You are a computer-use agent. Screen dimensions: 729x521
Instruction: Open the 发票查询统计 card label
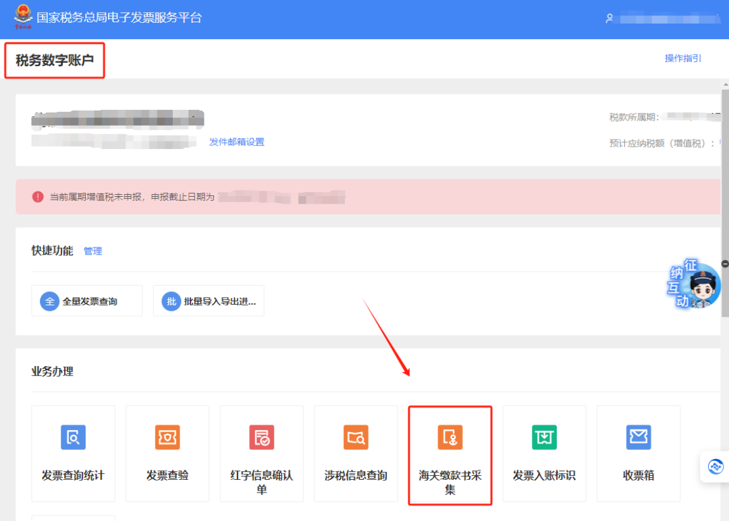pos(73,475)
